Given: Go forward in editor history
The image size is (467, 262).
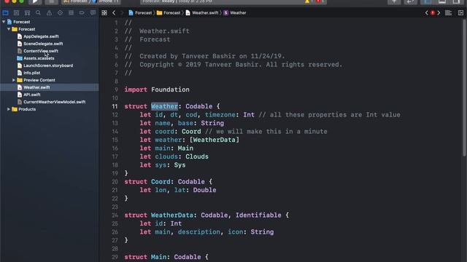Looking at the screenshot, I should point(122,13).
